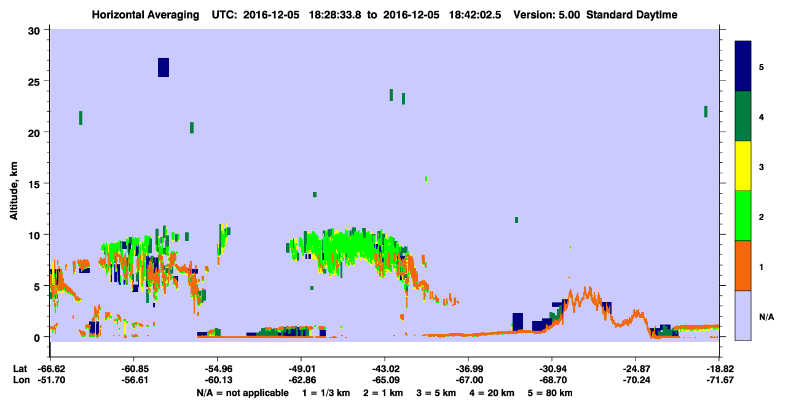Click the y-axis tick label 20
Screen dimensions: 799x410
point(36,132)
